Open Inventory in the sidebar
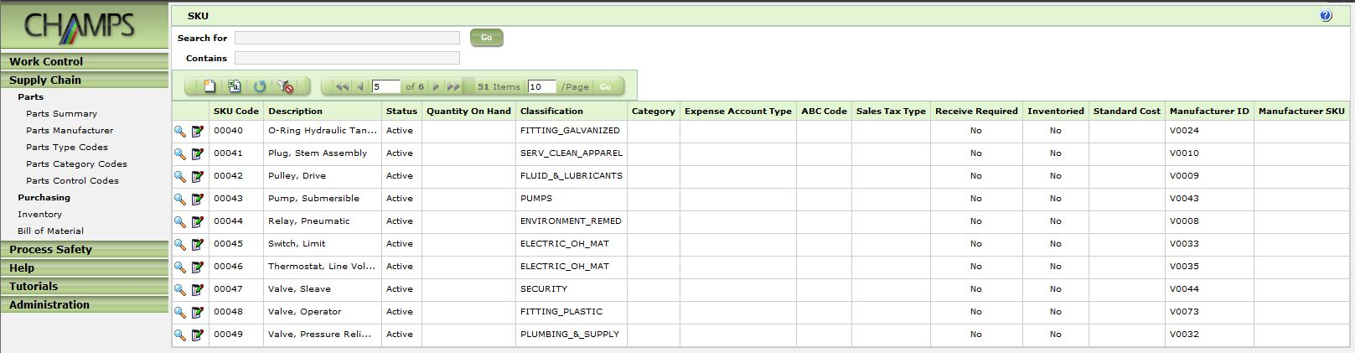Screen dimensions: 1355x353 point(39,214)
